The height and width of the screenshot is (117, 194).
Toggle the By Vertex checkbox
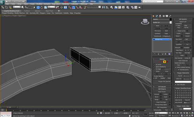tap(155, 65)
